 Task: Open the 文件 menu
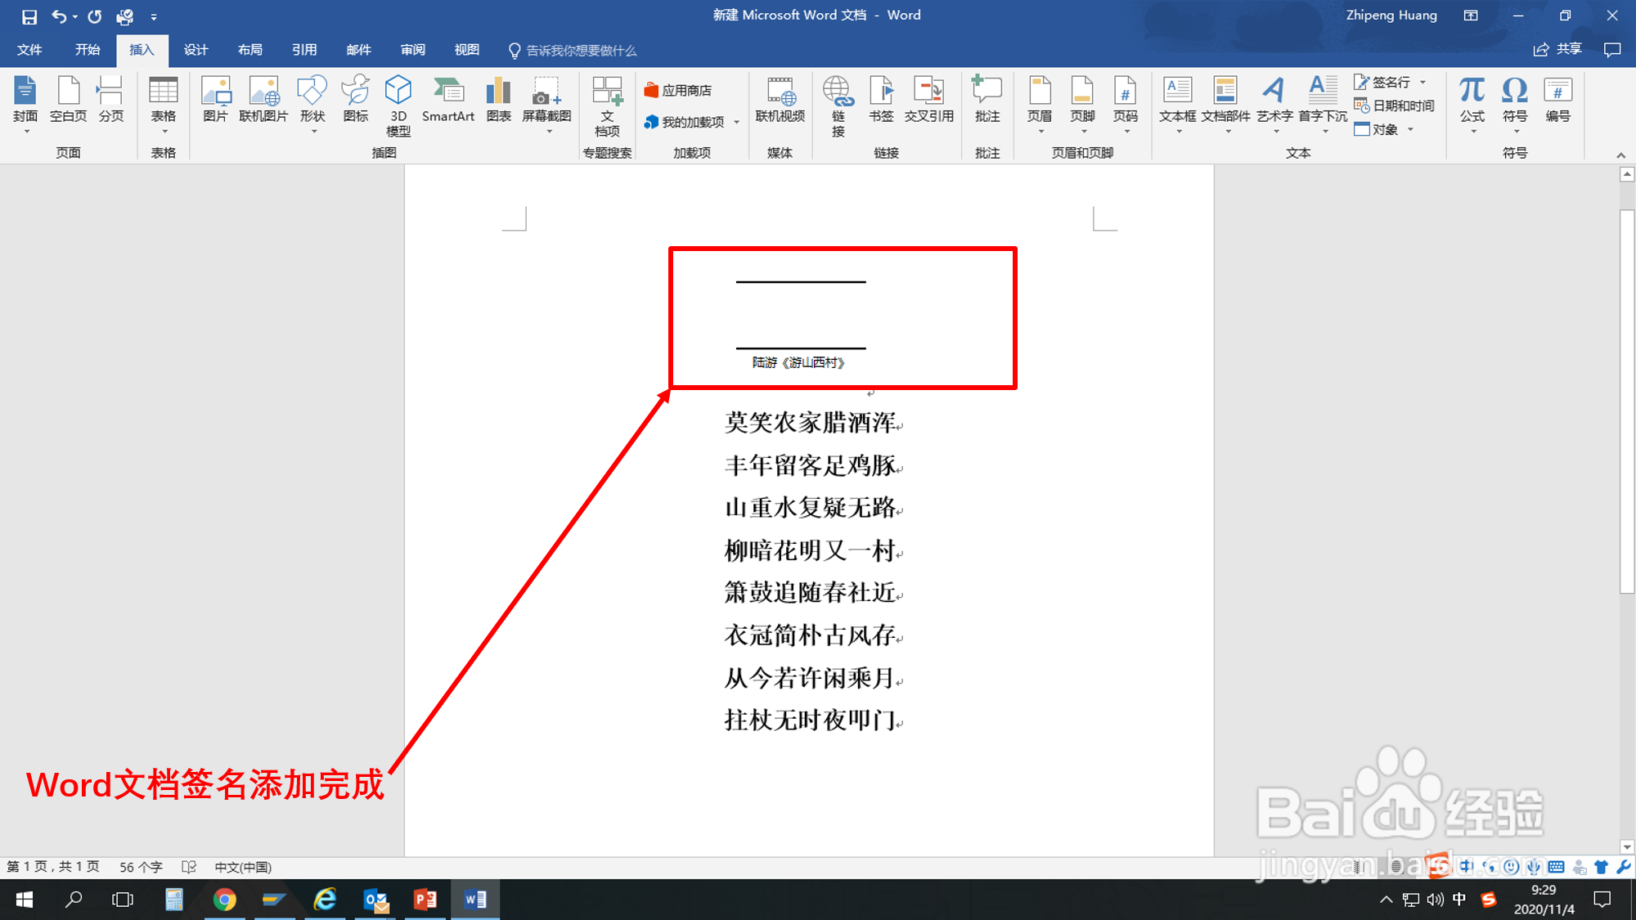point(29,50)
